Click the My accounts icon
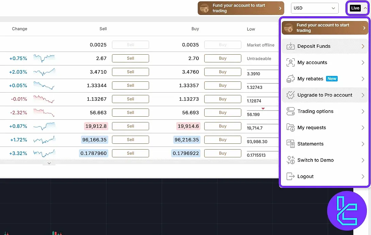This screenshot has height=235, width=371. [x=290, y=63]
